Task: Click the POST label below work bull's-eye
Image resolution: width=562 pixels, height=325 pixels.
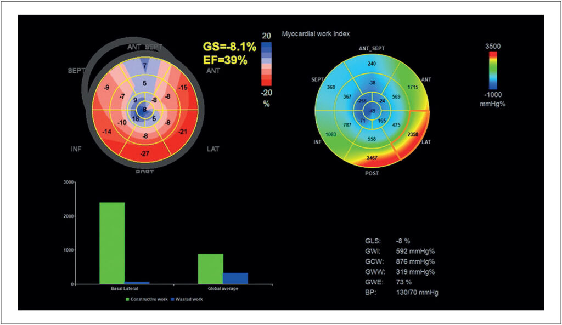Action: coord(372,173)
